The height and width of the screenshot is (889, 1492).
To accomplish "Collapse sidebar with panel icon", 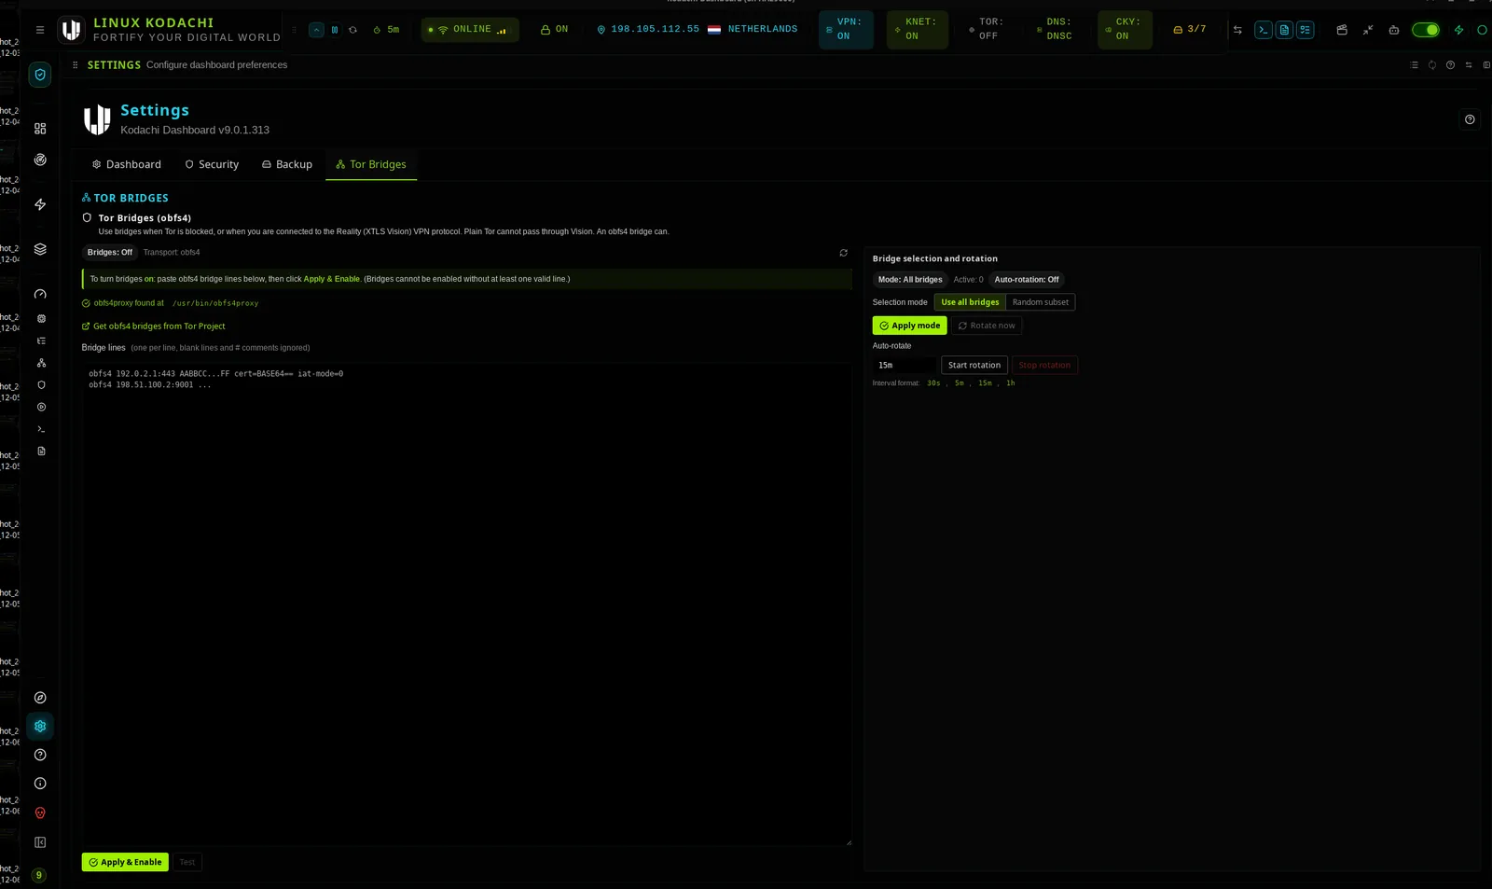I will [x=40, y=842].
